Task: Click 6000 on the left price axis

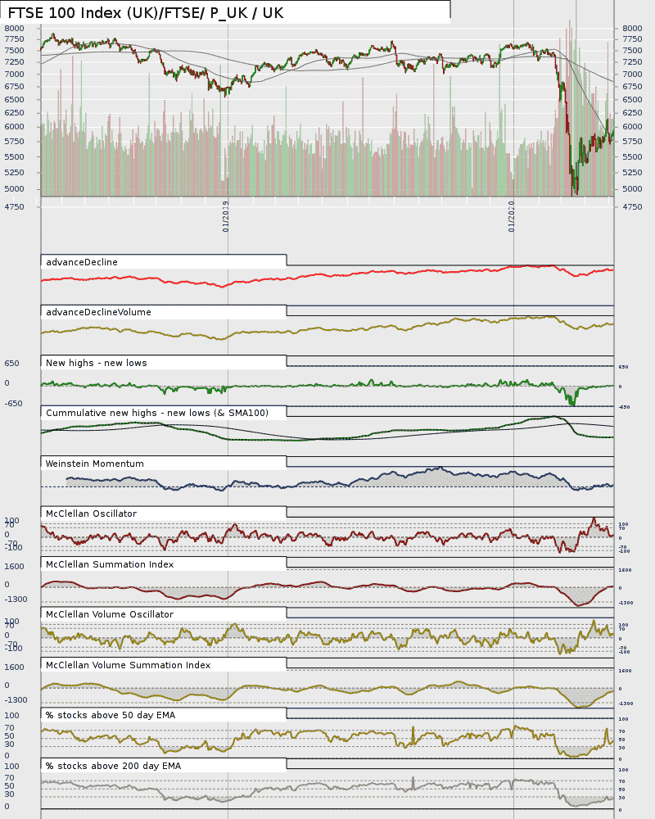Action: click(x=14, y=127)
